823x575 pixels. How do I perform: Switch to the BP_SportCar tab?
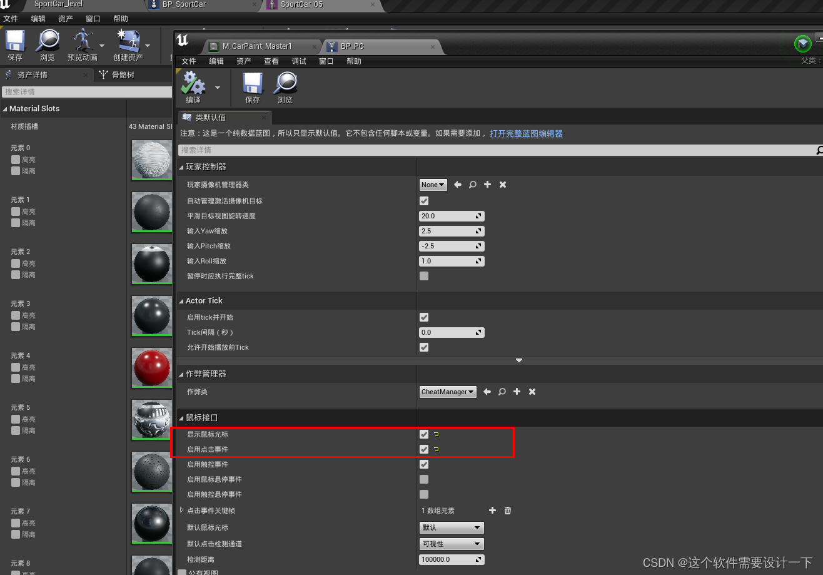tap(183, 4)
